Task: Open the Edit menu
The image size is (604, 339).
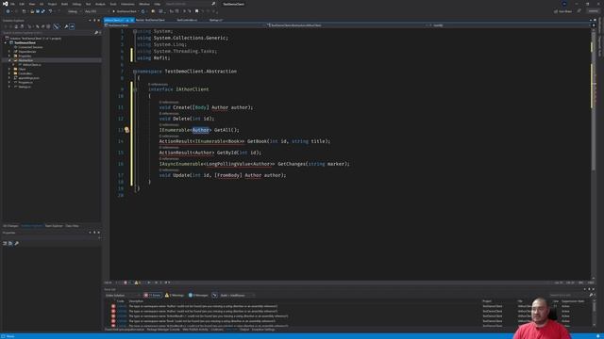Action: pyautogui.click(x=22, y=4)
